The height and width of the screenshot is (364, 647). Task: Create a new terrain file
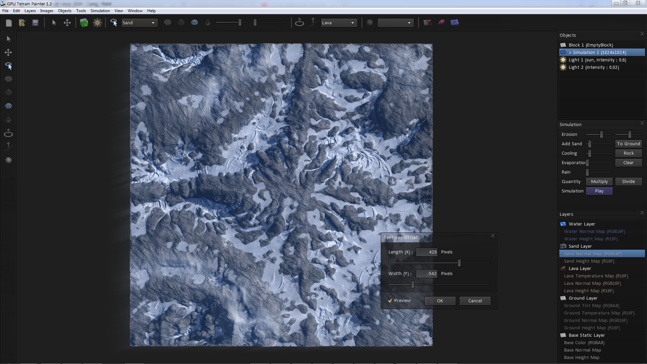coord(9,23)
